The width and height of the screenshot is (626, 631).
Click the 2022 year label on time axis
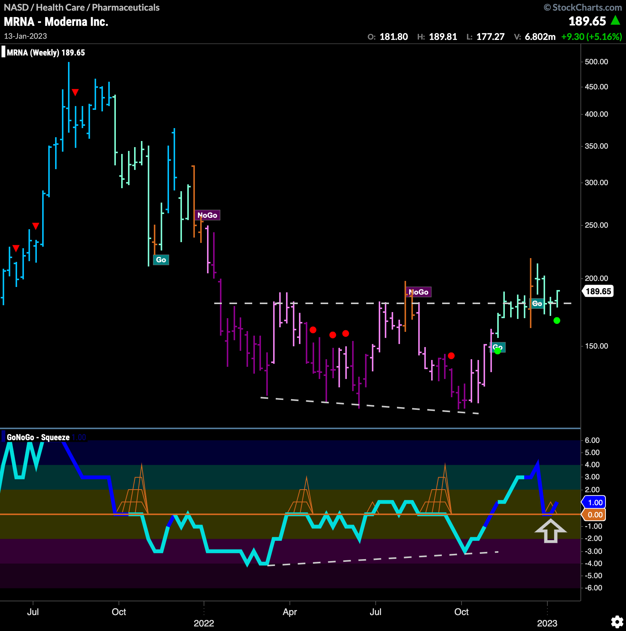point(204,623)
